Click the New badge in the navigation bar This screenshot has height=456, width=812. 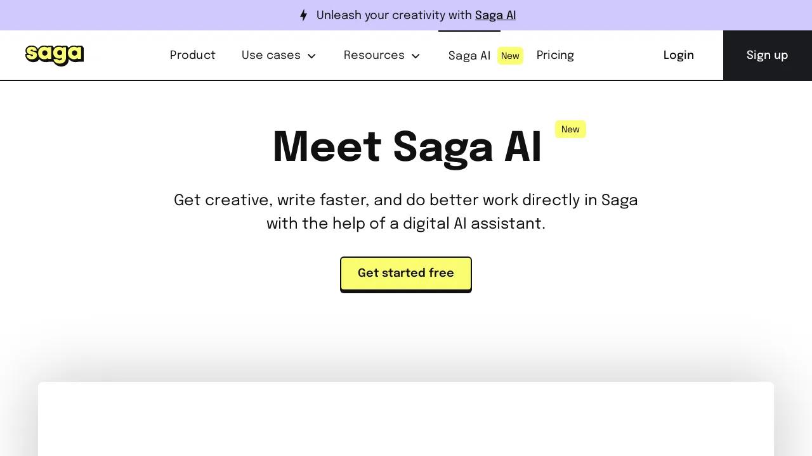point(510,56)
